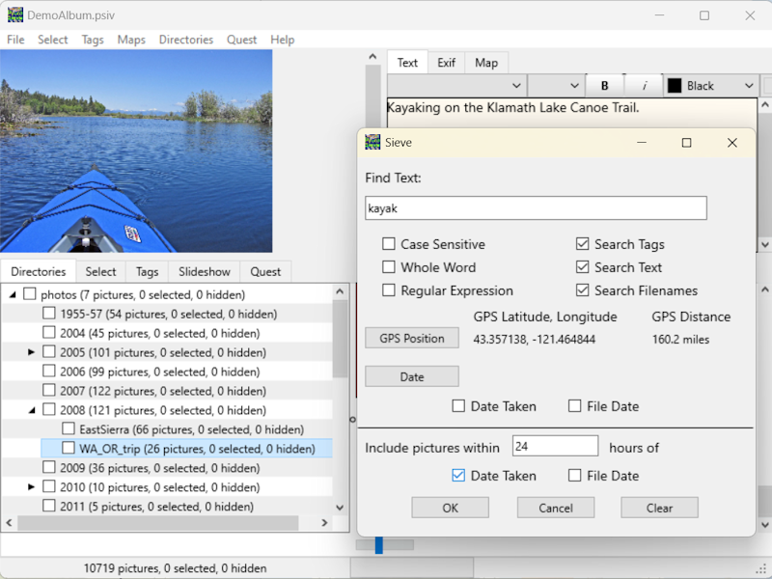Uncheck Date Taken next to the hours filter

[457, 475]
